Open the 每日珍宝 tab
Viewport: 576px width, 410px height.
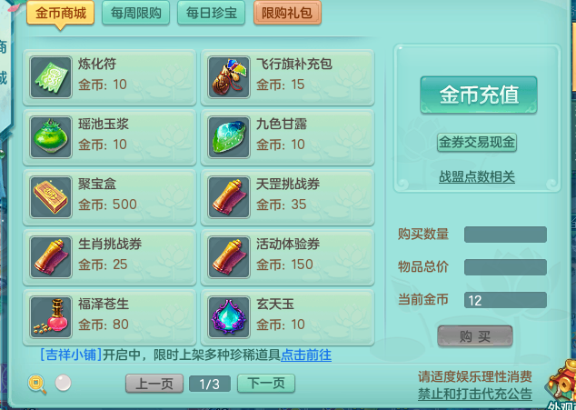pos(211,14)
